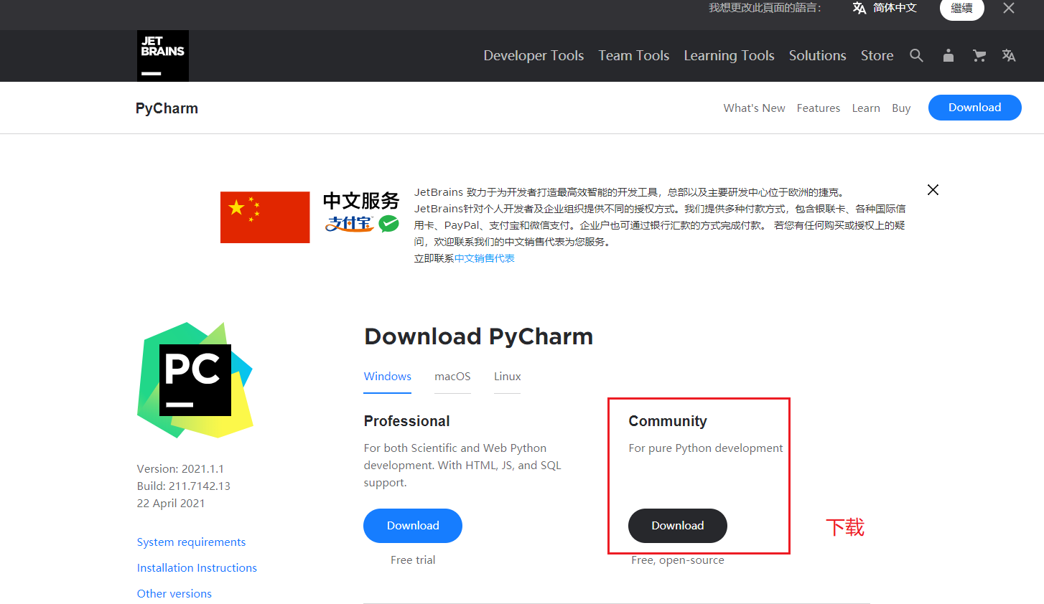The height and width of the screenshot is (604, 1044).
Task: Select 简体中文 language option
Action: coord(895,8)
